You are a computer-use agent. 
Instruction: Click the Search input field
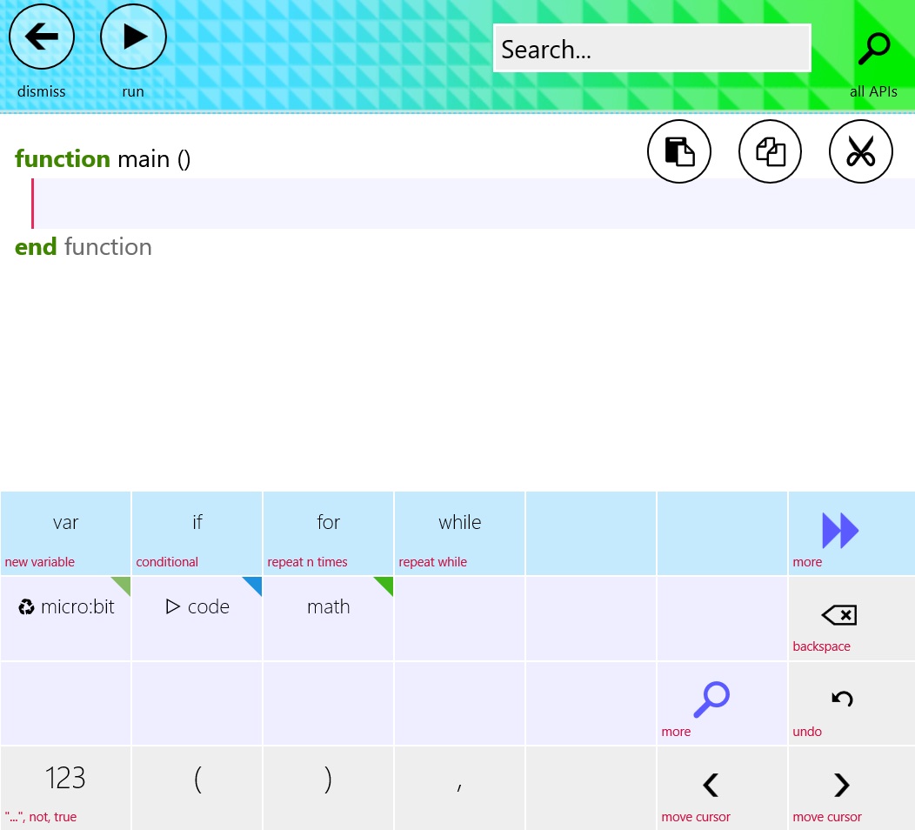pos(651,49)
